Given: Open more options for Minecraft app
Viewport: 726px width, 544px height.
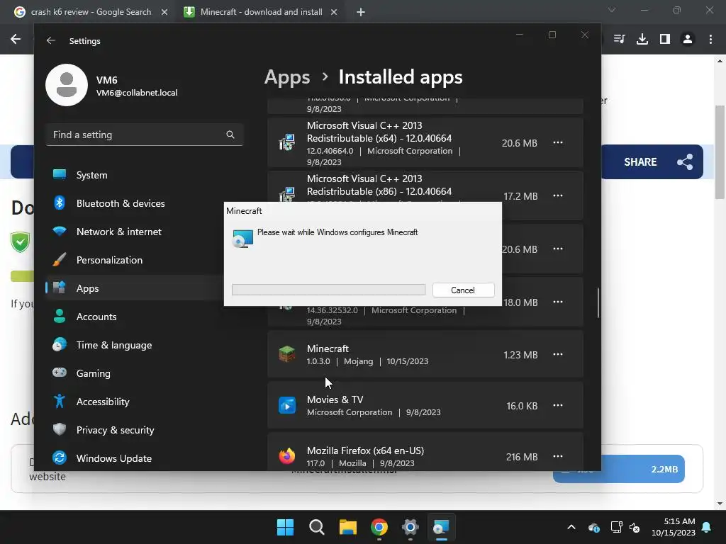Looking at the screenshot, I should tap(558, 354).
